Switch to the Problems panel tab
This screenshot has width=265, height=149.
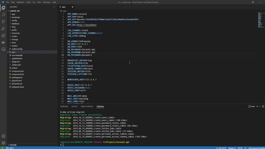(x=64, y=106)
